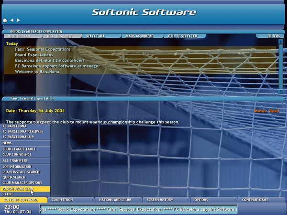Viewport: 287px width, 215px height.
Task: Click the inbox scrollbar down arrow
Action: pos(281,91)
